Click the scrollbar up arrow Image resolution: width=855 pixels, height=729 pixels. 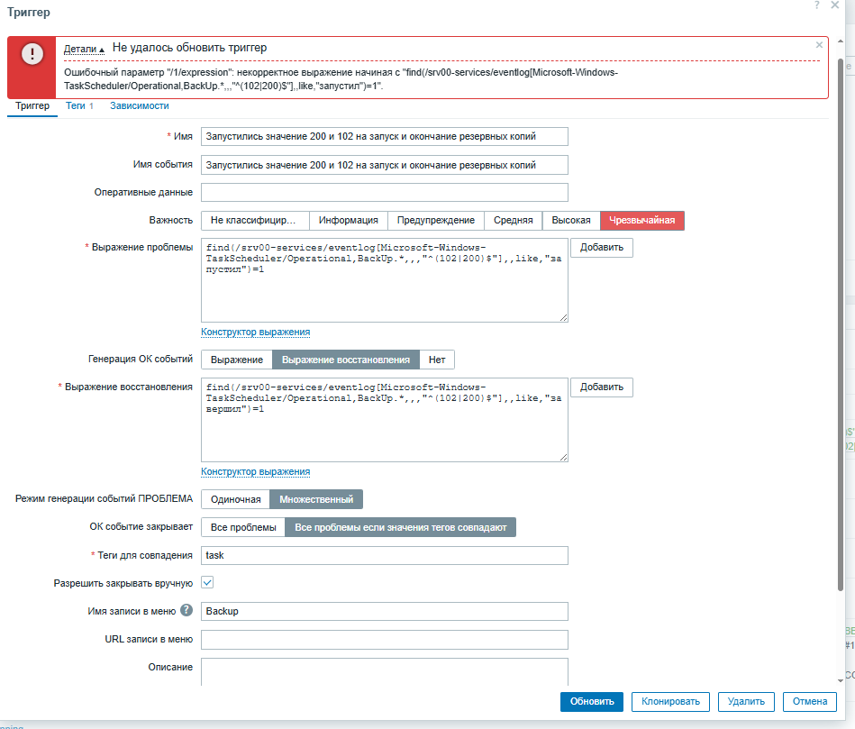point(841,41)
